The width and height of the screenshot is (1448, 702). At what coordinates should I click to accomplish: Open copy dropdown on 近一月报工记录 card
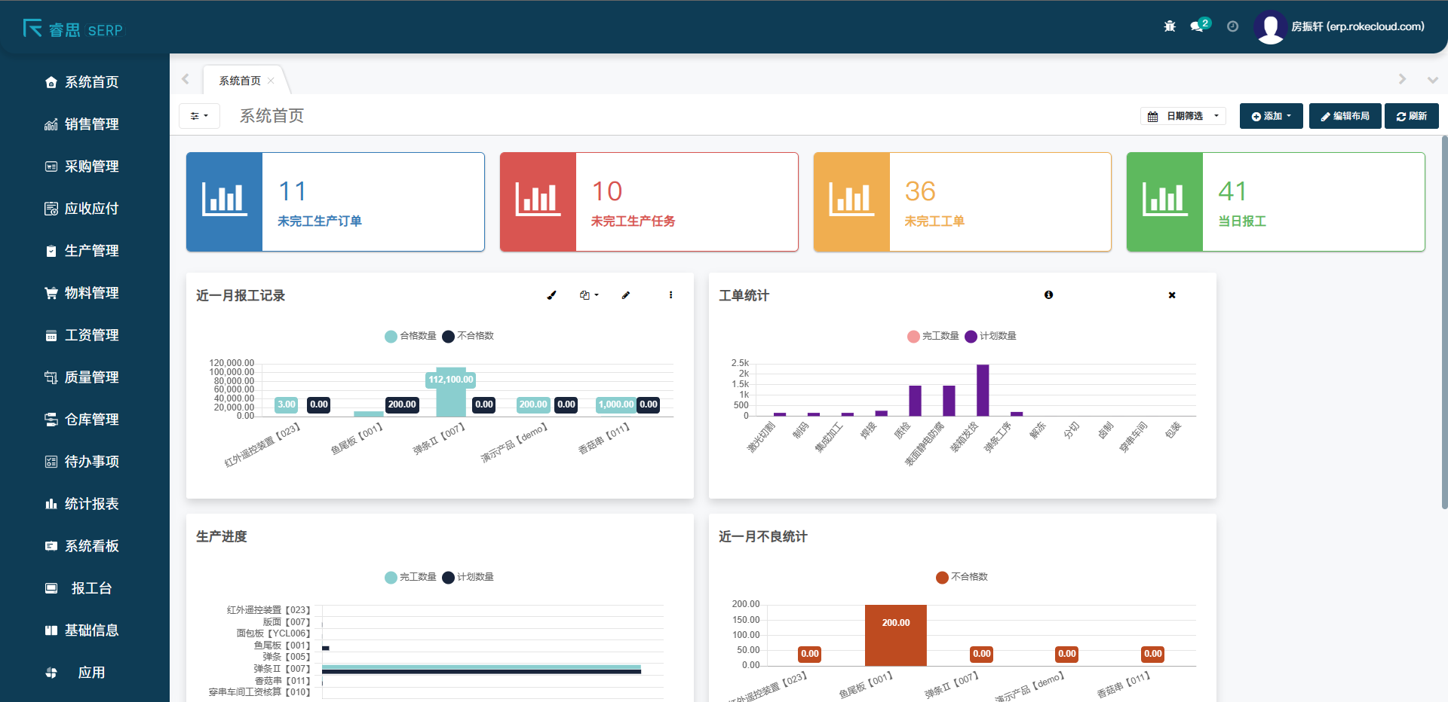(588, 295)
